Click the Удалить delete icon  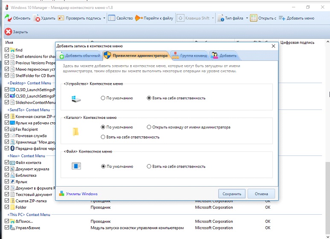[x=37, y=18]
